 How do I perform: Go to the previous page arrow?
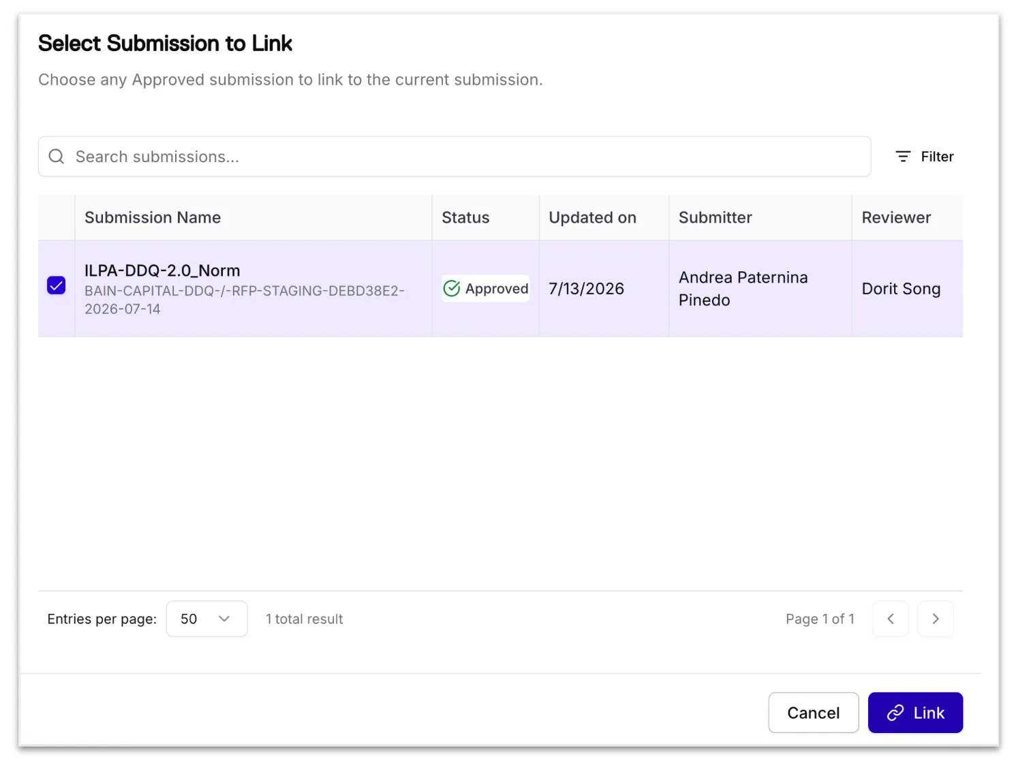pyautogui.click(x=890, y=619)
